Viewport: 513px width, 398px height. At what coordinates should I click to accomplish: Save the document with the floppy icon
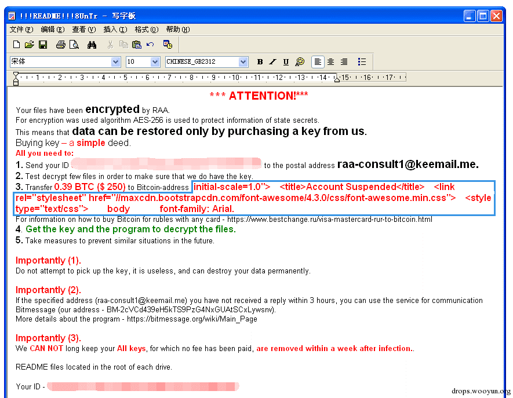[43, 45]
